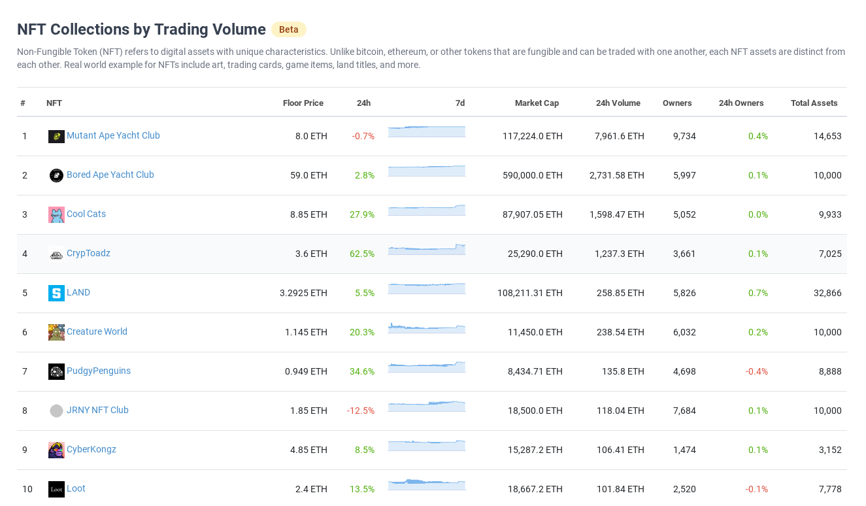866x506 pixels.
Task: Click the Cool Cats 7d sparkline chart
Action: 427,210
